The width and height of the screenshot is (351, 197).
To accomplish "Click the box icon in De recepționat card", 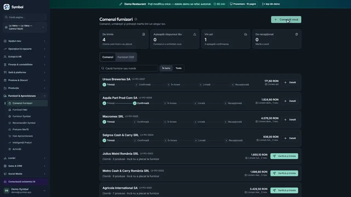I will tap(297, 34).
